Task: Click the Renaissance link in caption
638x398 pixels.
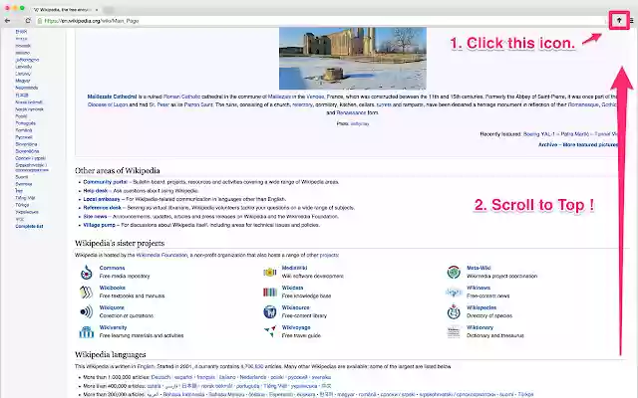Action: pyautogui.click(x=351, y=112)
